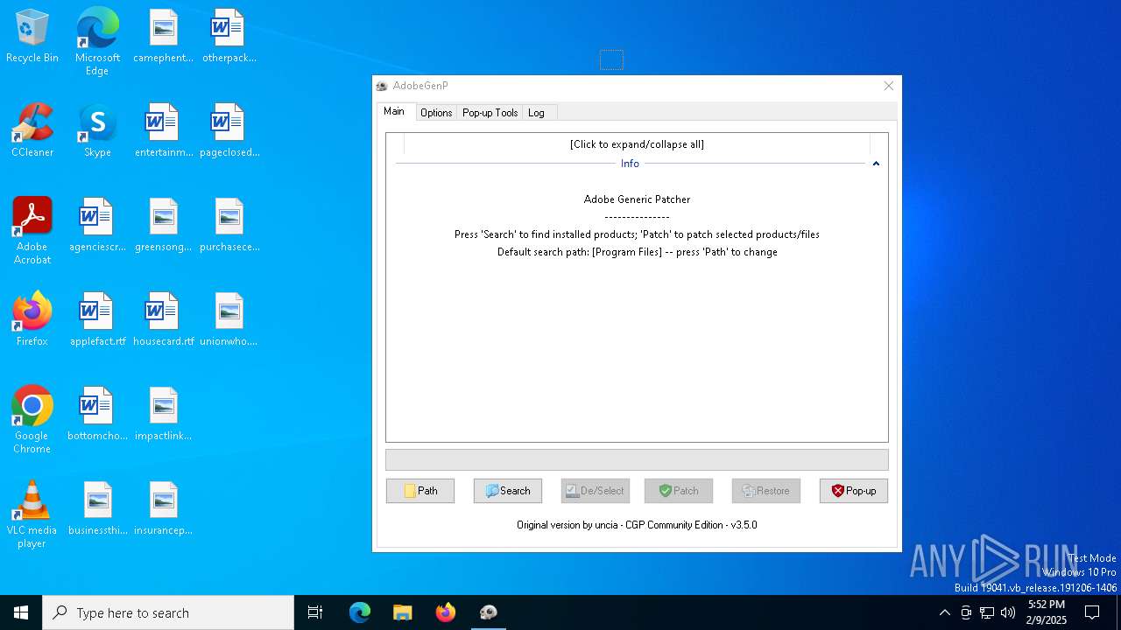This screenshot has height=630, width=1121.
Task: Open Task View on the taskbar
Action: point(315,612)
